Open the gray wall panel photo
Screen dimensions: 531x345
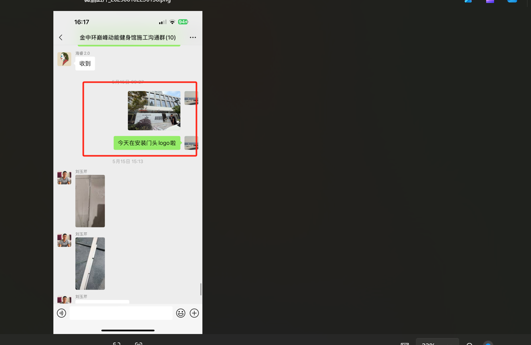(x=90, y=201)
